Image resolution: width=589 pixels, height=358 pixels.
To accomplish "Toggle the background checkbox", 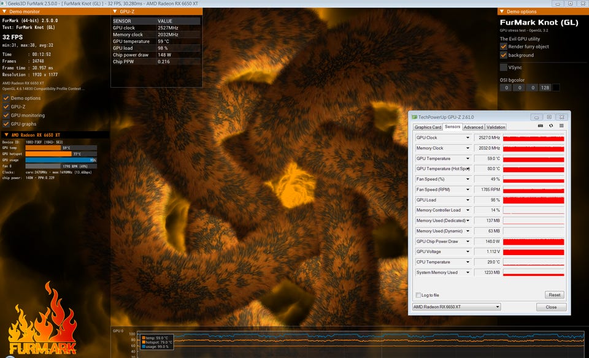I will coord(504,55).
